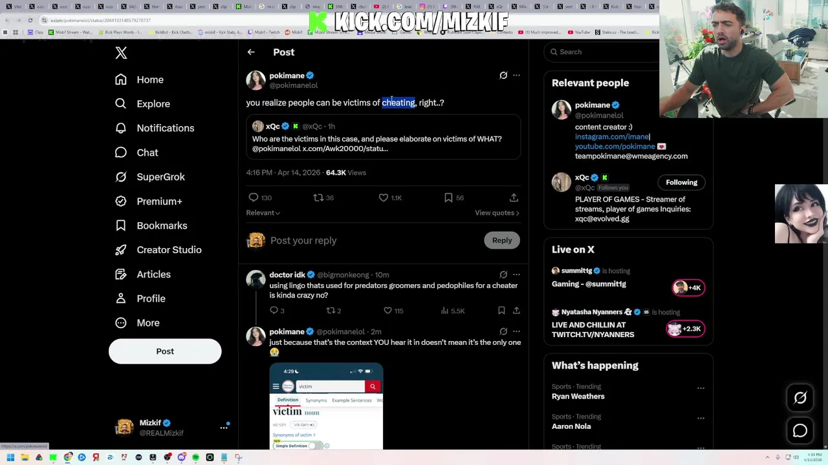The height and width of the screenshot is (465, 828).
Task: Open the dictionary screenshot image in pokimane's reply
Action: 326,406
